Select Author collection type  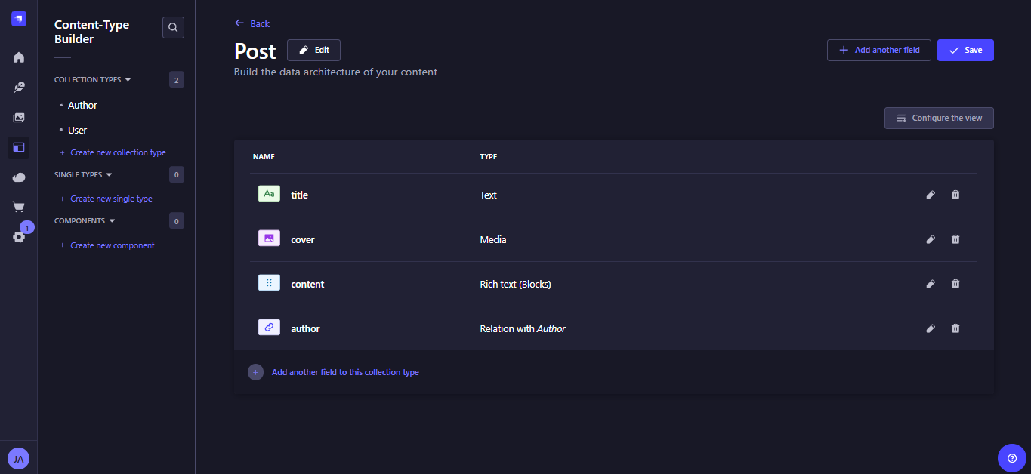click(82, 106)
